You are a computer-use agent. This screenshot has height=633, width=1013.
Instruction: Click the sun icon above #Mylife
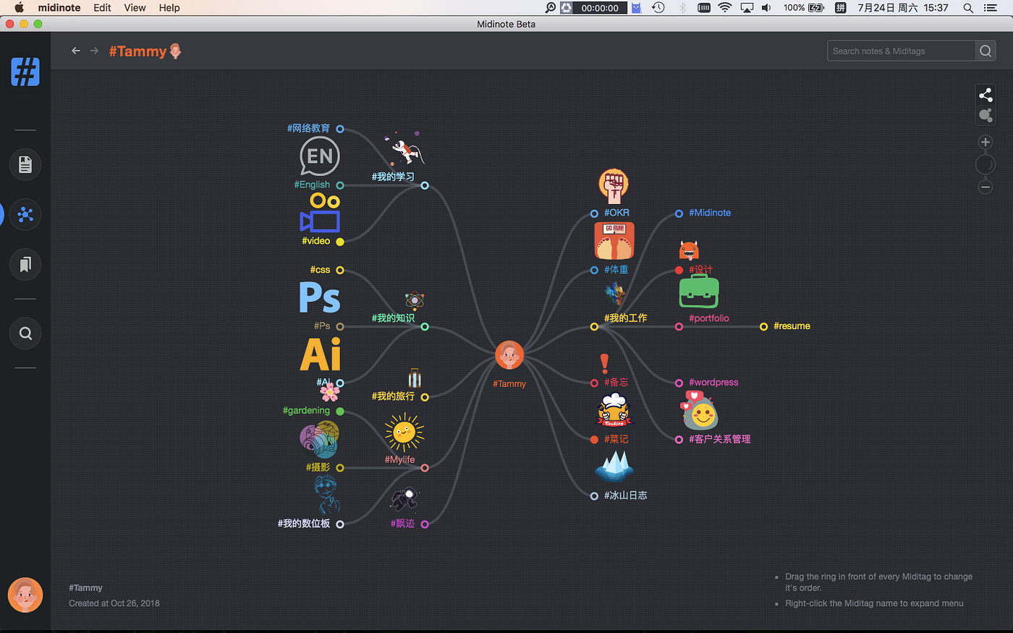coord(404,433)
